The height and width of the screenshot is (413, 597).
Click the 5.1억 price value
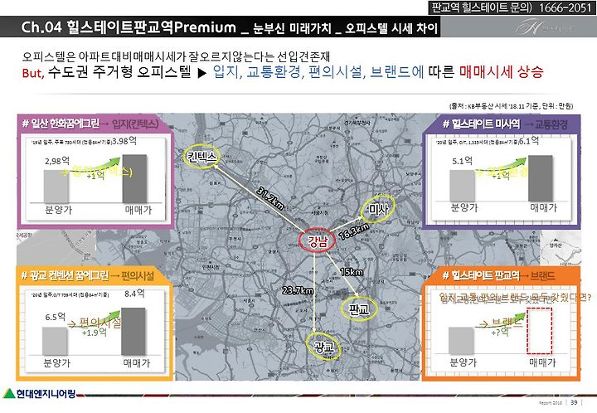[462, 161]
